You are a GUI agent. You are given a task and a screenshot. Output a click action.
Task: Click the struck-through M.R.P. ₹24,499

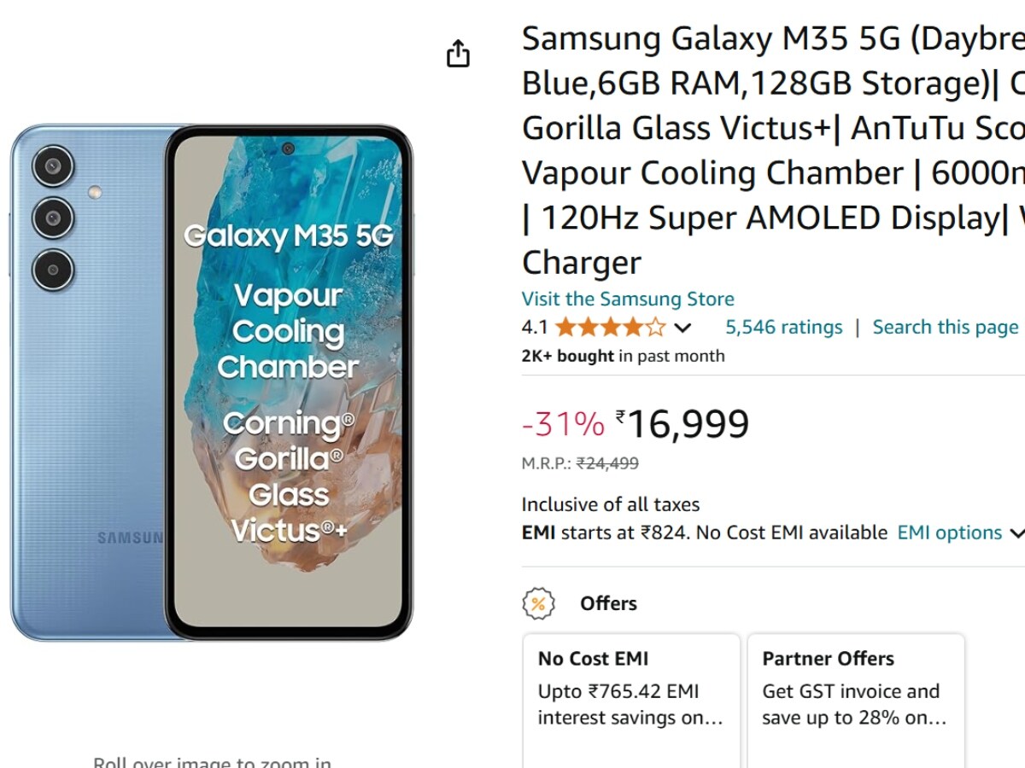pyautogui.click(x=607, y=463)
